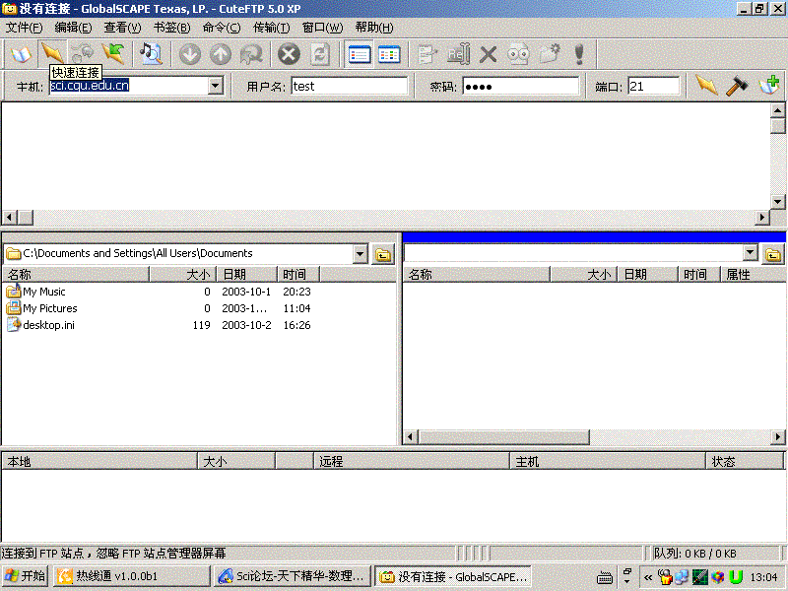Viewport: 788px width, 591px height.
Task: Click the view file glasses icon
Action: (518, 54)
